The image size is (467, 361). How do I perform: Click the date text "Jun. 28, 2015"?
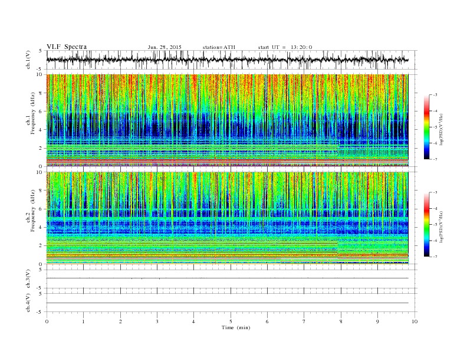coord(165,47)
